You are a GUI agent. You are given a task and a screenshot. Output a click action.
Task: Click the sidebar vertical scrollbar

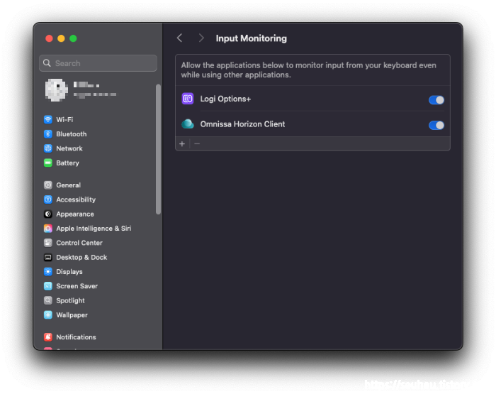pyautogui.click(x=158, y=149)
